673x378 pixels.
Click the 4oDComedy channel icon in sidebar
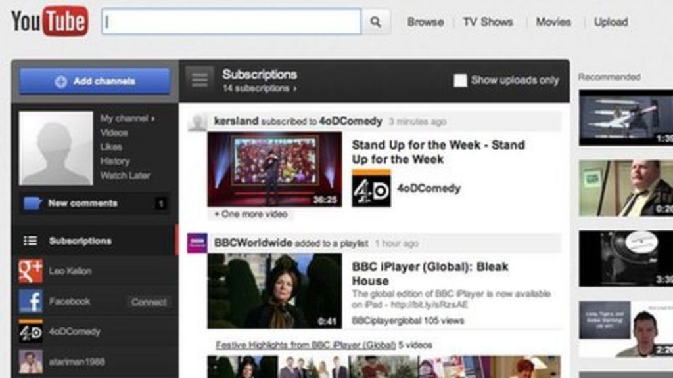tap(30, 331)
